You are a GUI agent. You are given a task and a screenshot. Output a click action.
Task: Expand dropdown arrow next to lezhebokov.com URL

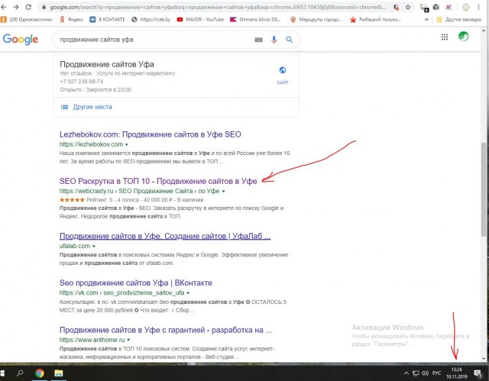pos(126,144)
